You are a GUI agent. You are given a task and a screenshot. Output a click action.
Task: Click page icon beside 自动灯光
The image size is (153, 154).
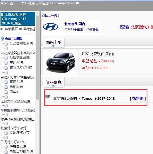(6, 87)
